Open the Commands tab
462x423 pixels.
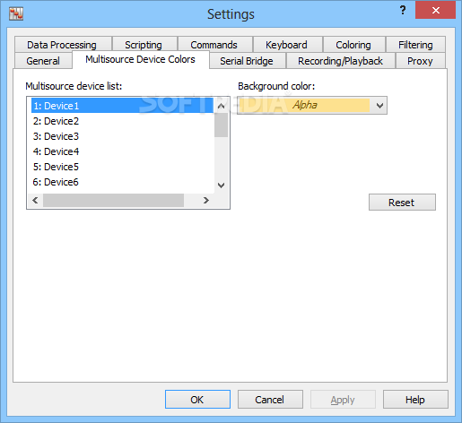(x=215, y=45)
